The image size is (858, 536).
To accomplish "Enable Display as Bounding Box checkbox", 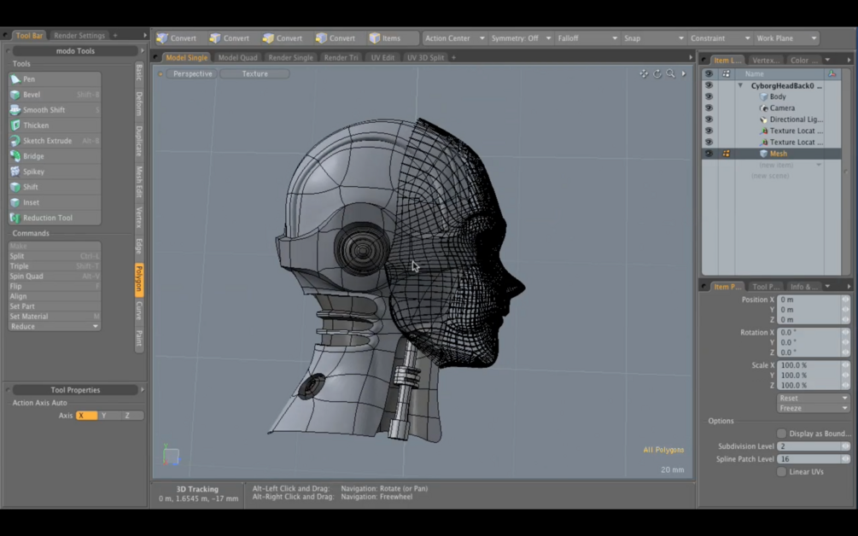I will point(781,434).
